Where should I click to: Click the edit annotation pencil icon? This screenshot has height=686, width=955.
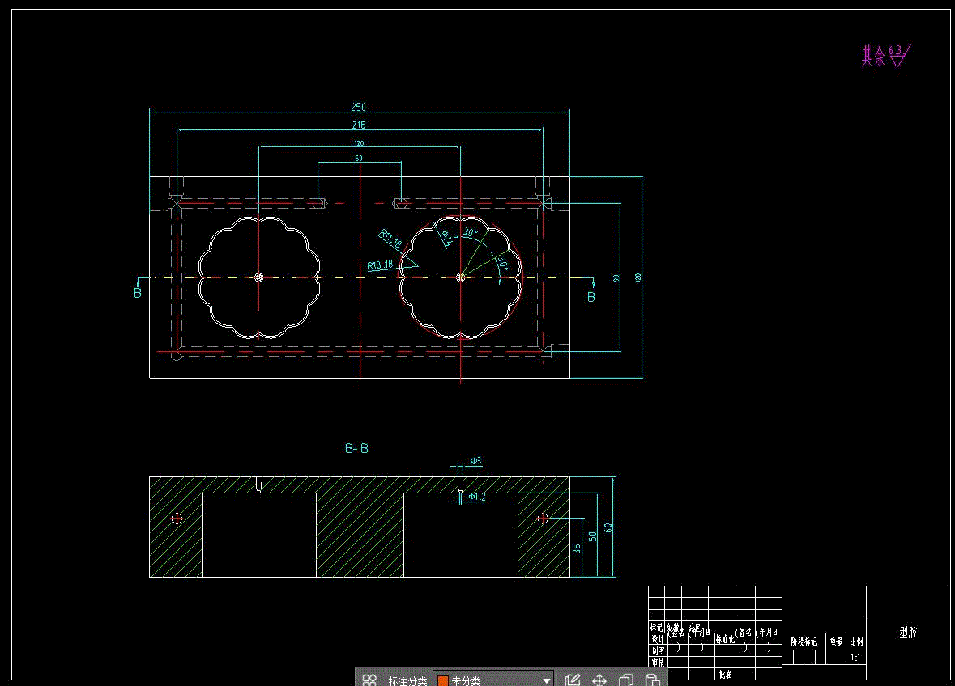point(572,680)
